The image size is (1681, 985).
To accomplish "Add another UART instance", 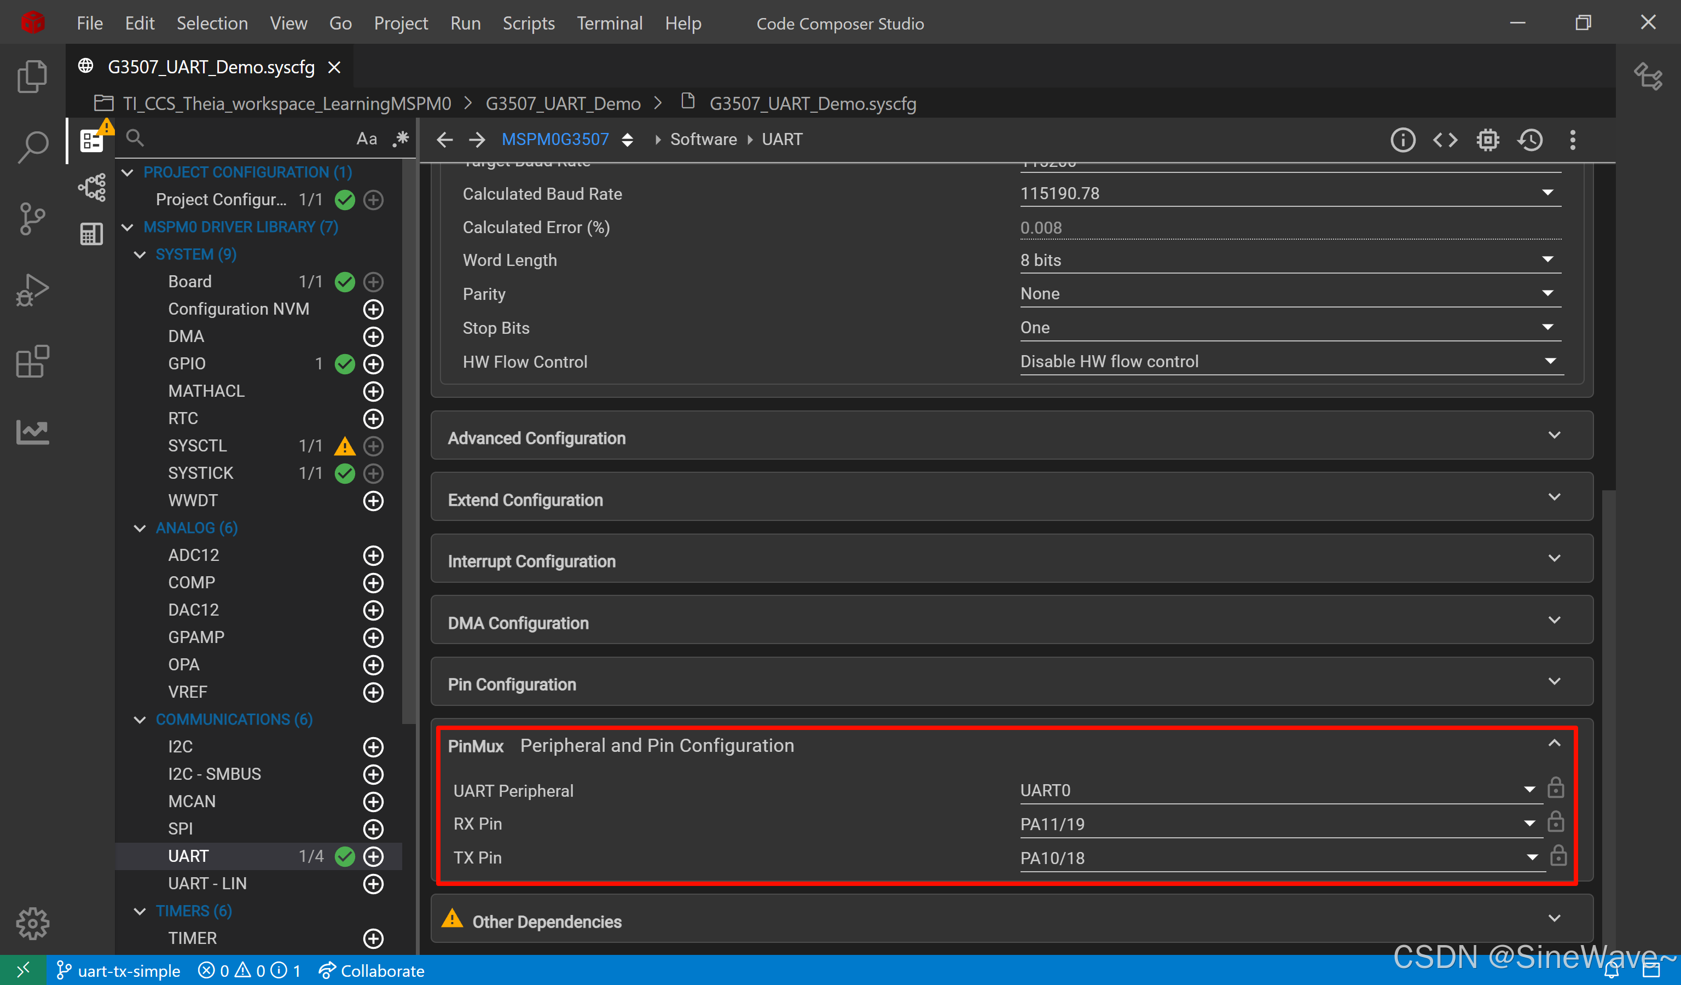I will click(x=373, y=856).
